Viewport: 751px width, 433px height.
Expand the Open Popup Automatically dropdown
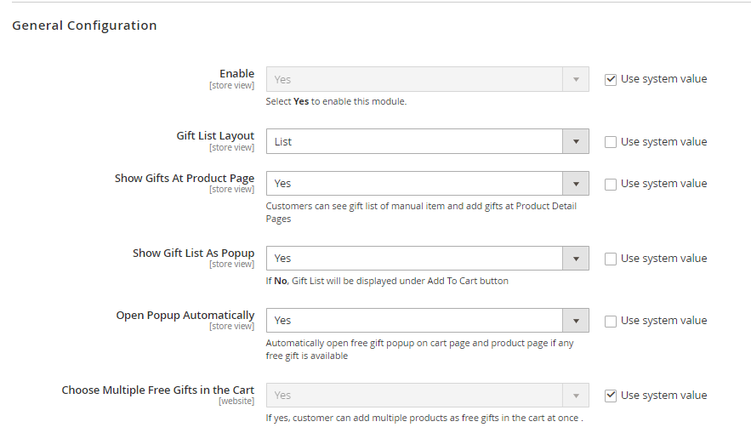[x=427, y=321]
